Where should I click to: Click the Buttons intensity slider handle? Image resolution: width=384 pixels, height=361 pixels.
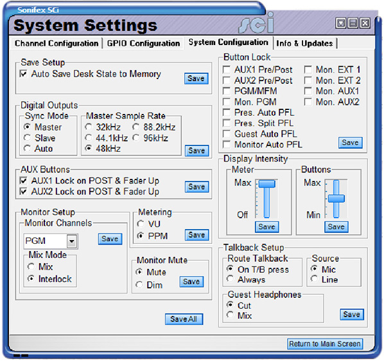[x=336, y=198]
